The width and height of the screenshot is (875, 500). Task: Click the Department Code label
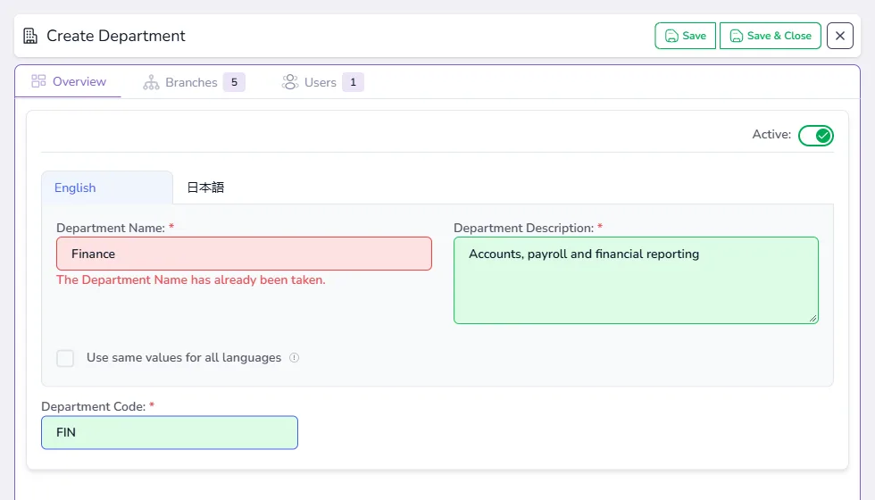(x=93, y=406)
